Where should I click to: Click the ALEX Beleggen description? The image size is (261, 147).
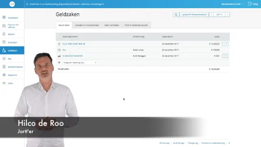tap(139, 56)
